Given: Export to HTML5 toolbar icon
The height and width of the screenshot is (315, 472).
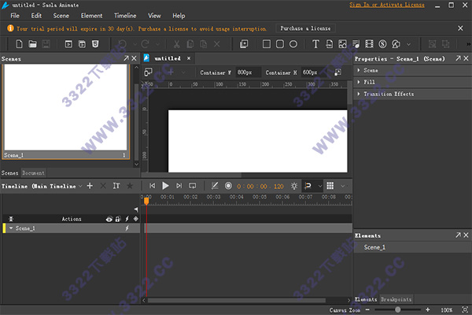Looking at the screenshot, I should pyautogui.click(x=95, y=44).
